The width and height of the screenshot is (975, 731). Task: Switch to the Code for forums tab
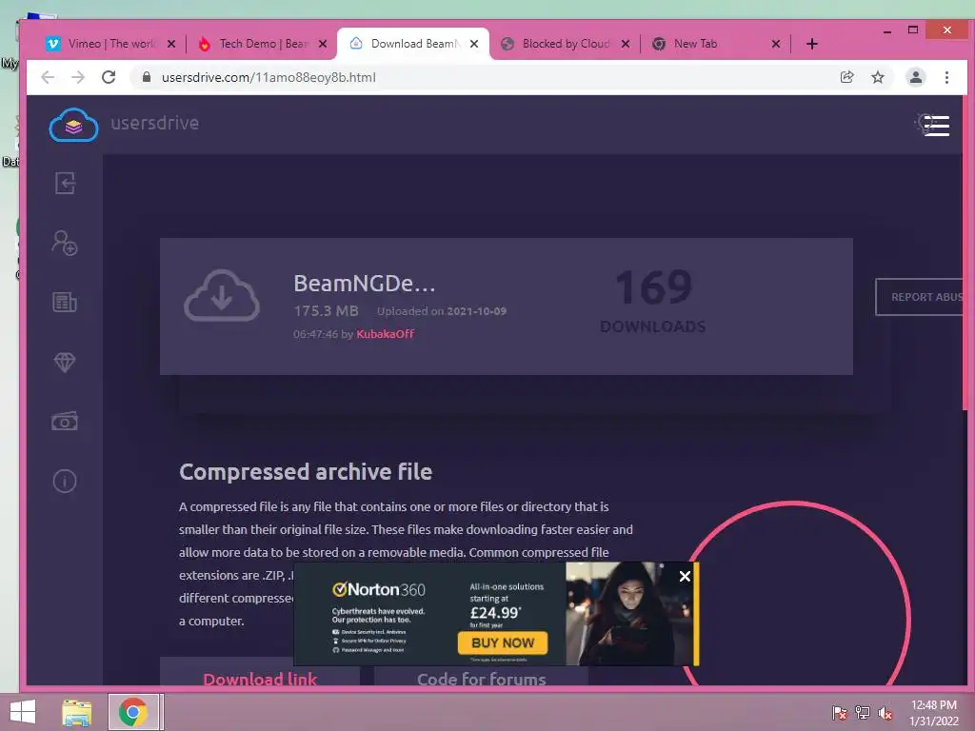tap(481, 677)
